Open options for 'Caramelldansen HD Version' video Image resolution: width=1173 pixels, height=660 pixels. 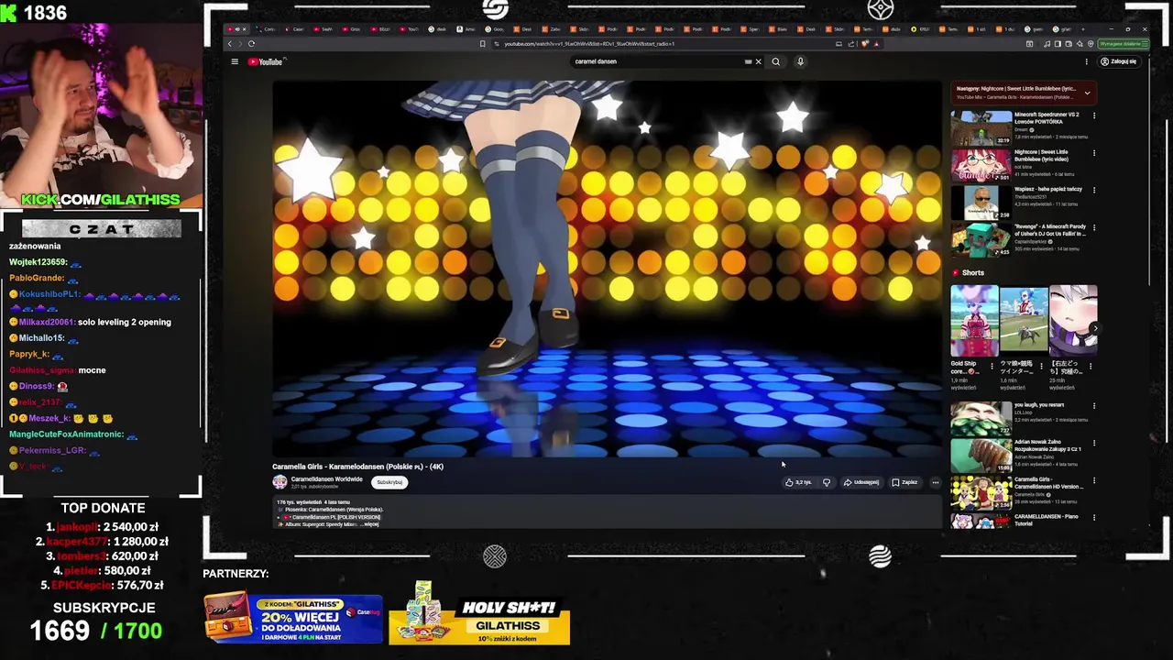1093,480
